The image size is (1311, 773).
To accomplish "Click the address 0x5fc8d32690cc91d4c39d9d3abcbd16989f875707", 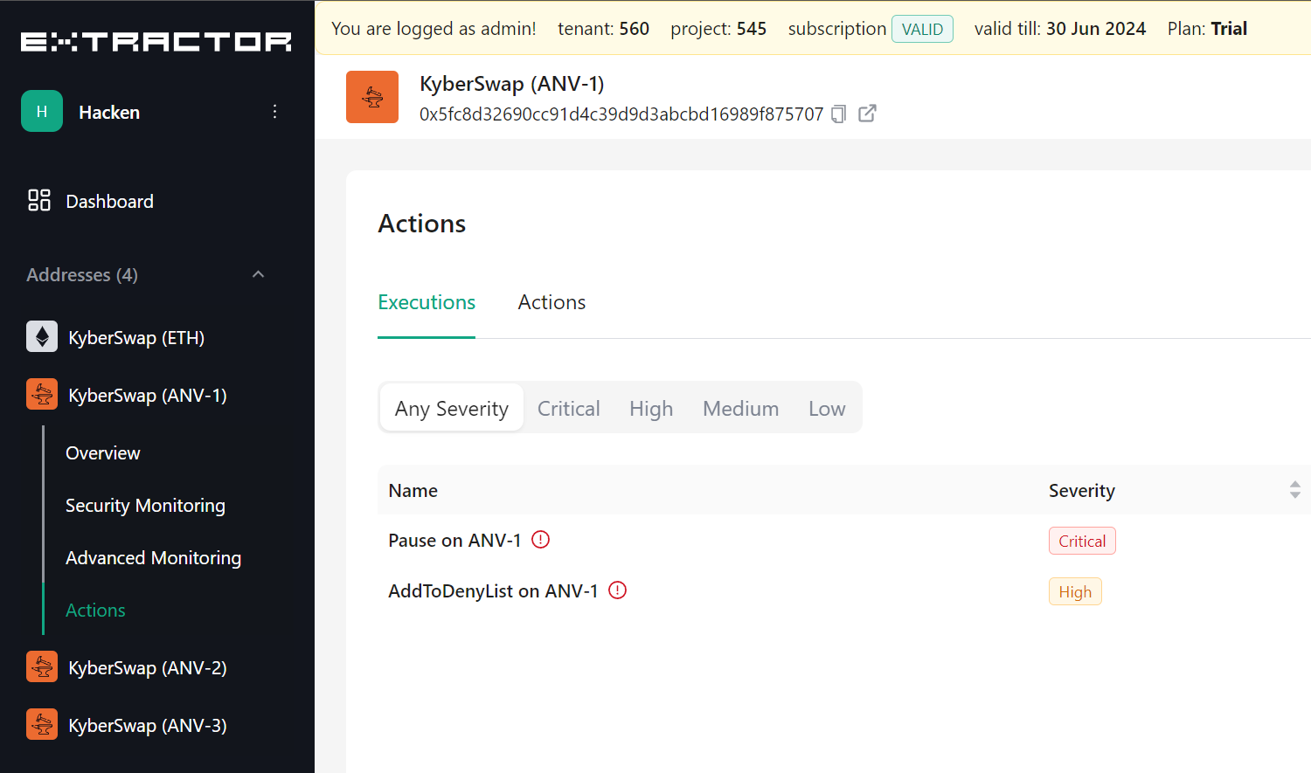I will 621,114.
